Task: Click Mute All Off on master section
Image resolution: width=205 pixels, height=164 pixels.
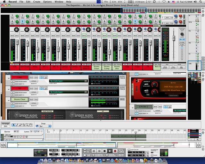Action: (165, 67)
